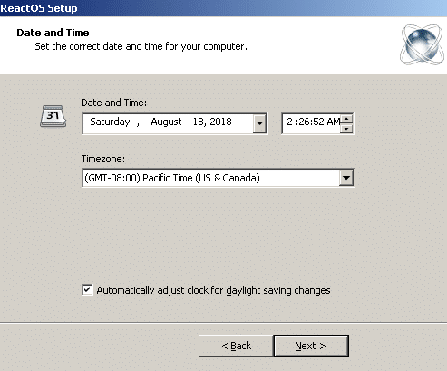Select the Pacific Time timezone combo box
Screen dimensions: 447x371
[x=218, y=178]
